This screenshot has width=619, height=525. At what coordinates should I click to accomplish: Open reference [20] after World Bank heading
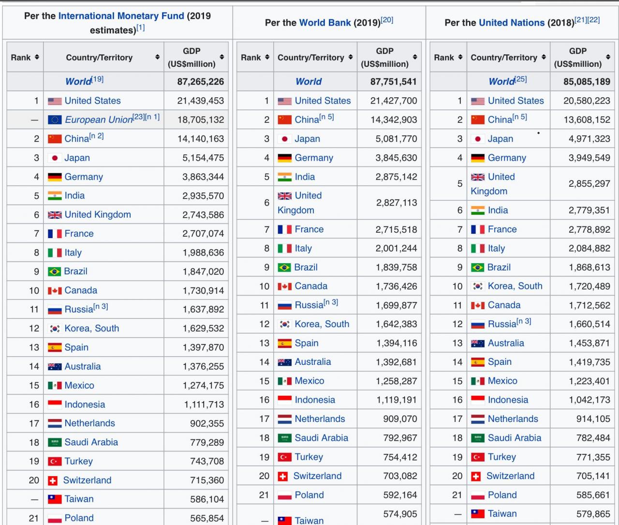pos(387,20)
